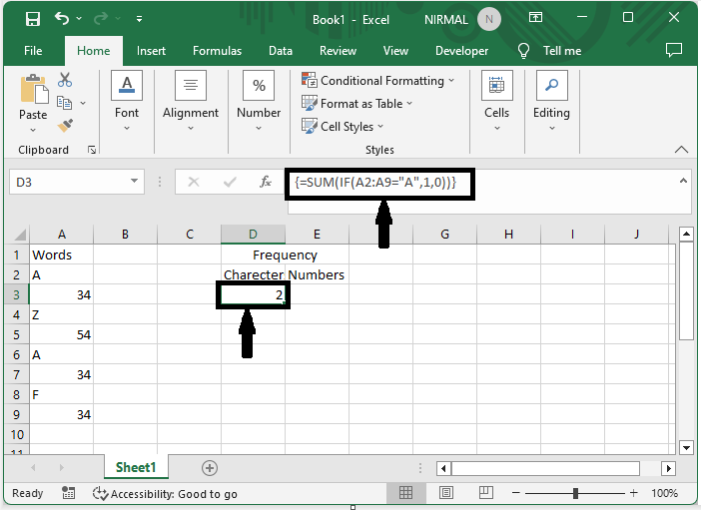Switch to Page Layout view
Screen dimensions: 701x510
(x=445, y=493)
